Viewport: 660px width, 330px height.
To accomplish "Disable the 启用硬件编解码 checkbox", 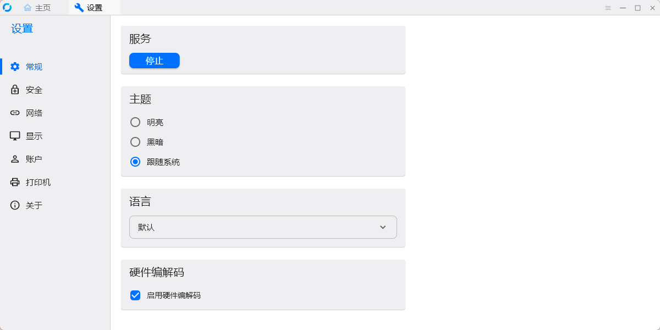I will point(135,295).
